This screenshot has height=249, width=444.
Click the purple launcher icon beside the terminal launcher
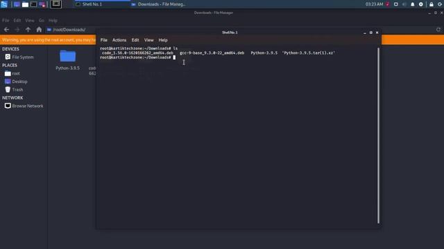(42, 5)
